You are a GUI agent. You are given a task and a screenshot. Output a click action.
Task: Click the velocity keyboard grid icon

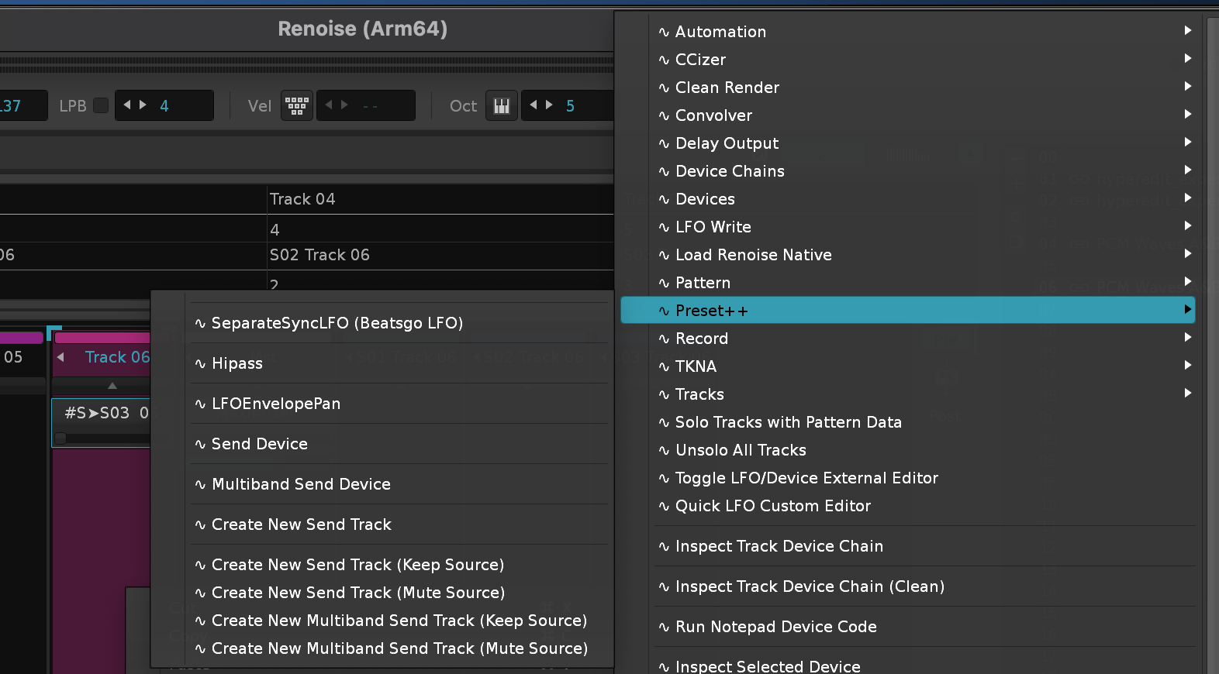pos(297,105)
